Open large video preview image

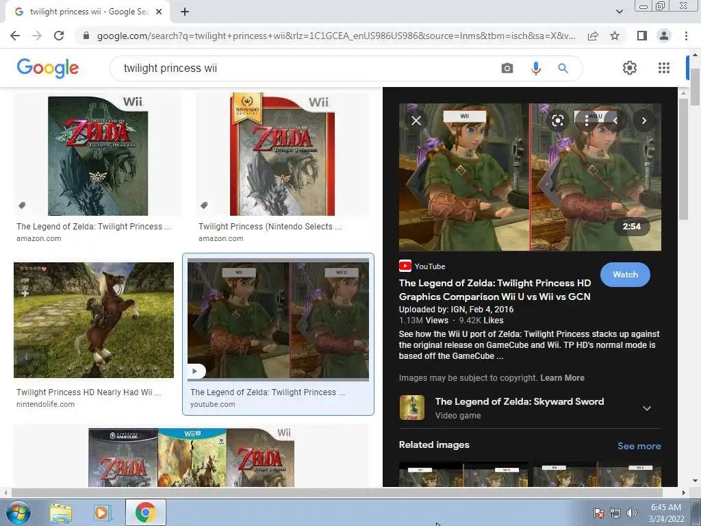(x=530, y=177)
